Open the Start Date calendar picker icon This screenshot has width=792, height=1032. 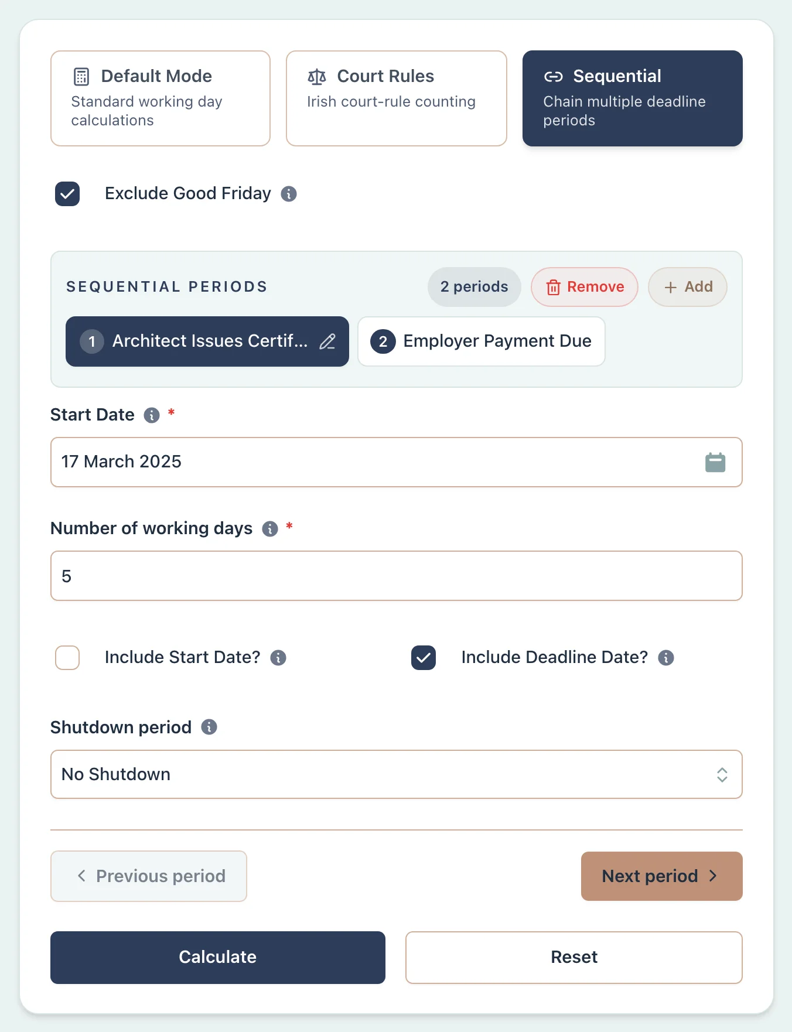coord(715,462)
